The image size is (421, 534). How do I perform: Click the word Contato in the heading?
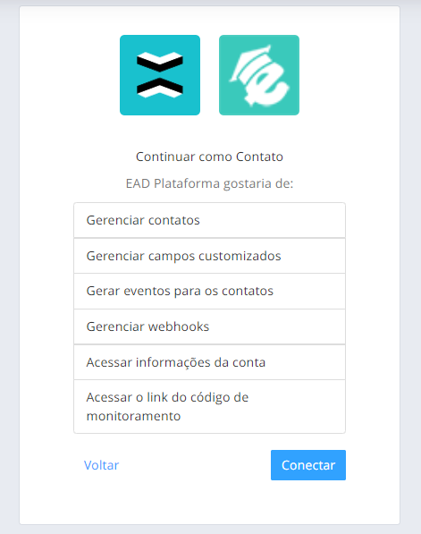tap(260, 157)
